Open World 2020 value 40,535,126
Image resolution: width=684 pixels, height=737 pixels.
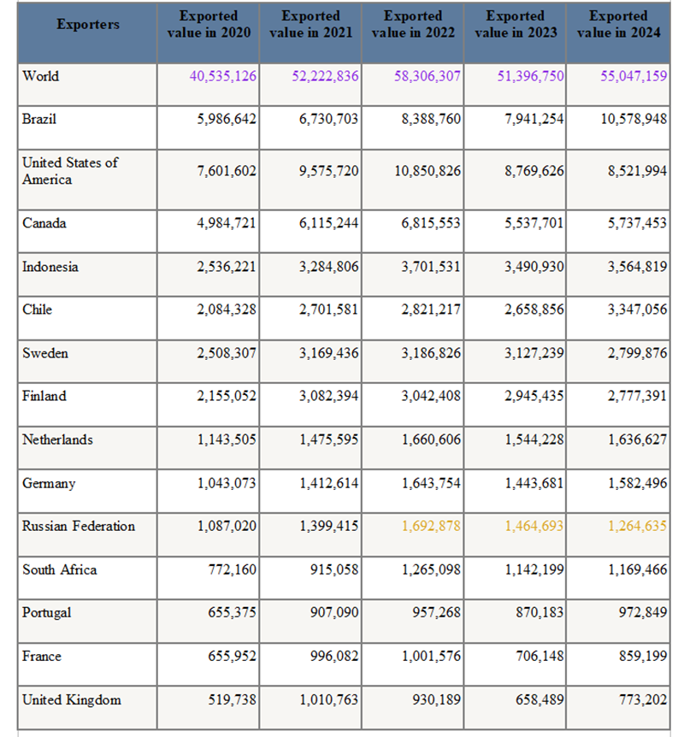tap(222, 76)
